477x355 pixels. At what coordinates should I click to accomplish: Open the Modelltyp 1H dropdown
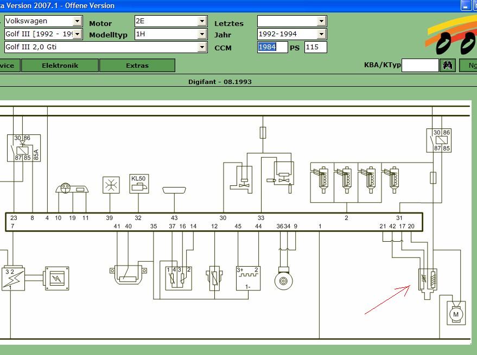coord(202,34)
